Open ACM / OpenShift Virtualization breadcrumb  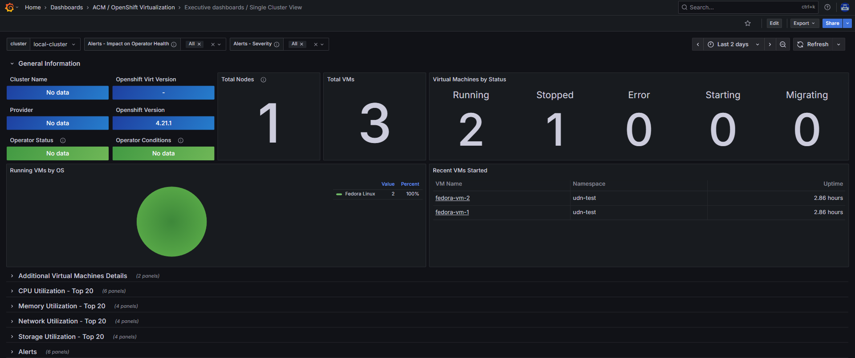tap(134, 8)
